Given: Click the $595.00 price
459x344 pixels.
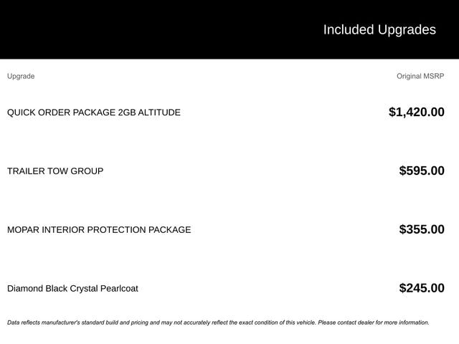Looking at the screenshot, I should pos(422,171).
